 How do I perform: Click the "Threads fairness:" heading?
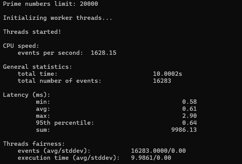point(34,144)
